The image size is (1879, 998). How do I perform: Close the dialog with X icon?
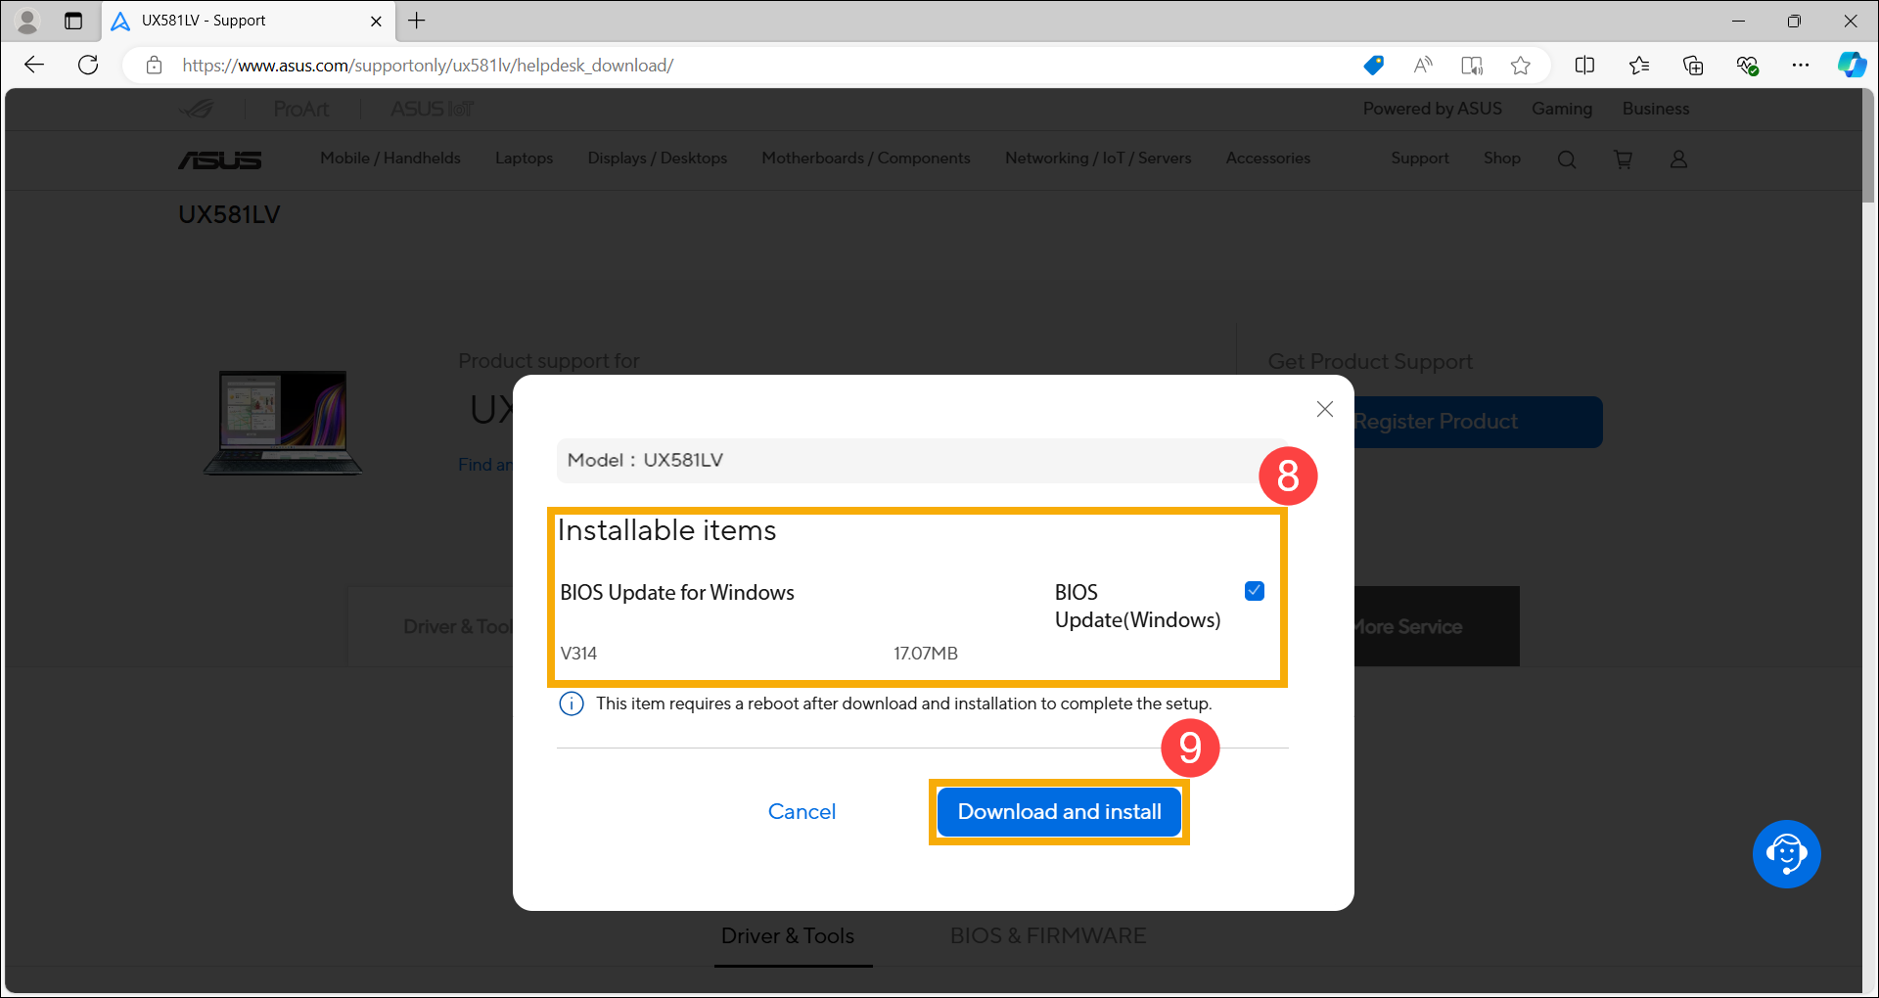click(x=1325, y=409)
